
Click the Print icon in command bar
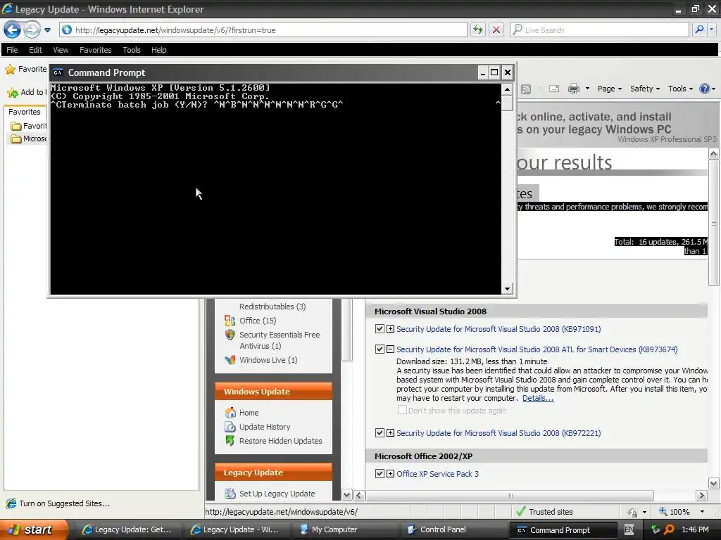click(x=573, y=89)
